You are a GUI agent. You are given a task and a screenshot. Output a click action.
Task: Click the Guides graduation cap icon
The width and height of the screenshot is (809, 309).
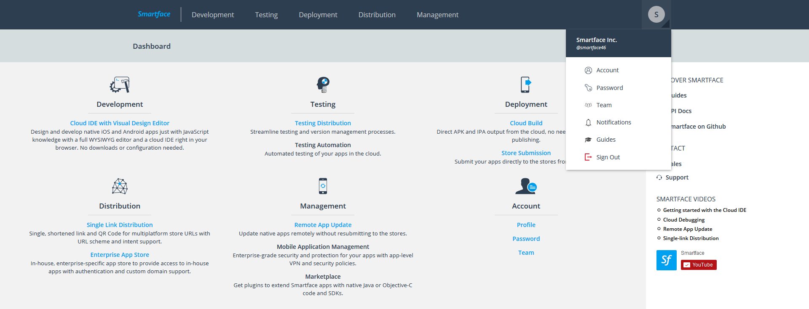[x=588, y=140]
